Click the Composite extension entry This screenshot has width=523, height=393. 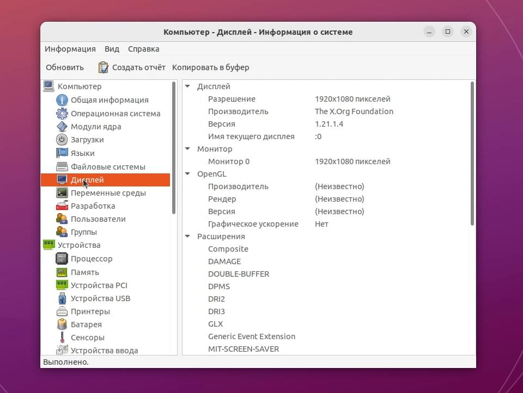(x=228, y=249)
